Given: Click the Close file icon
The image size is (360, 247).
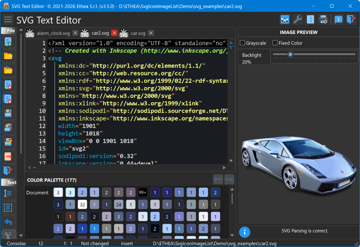Looking at the screenshot, I should [8, 85].
